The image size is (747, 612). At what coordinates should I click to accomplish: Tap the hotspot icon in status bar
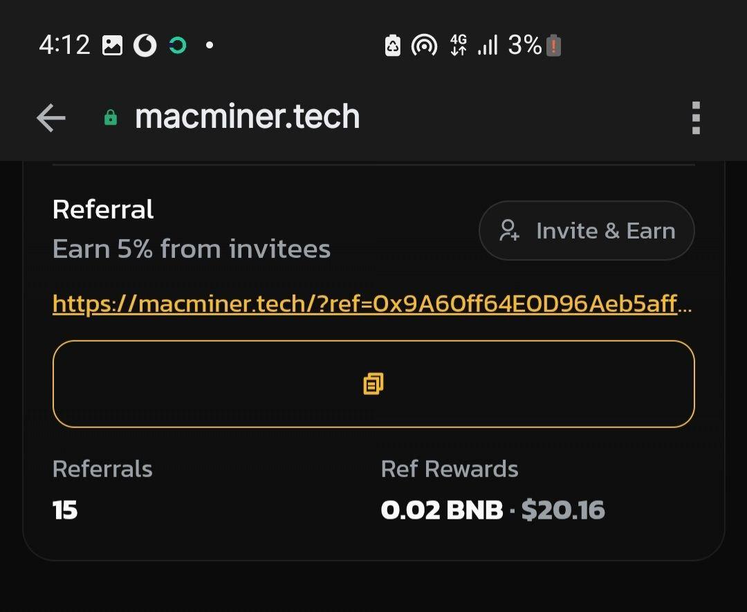pos(424,46)
